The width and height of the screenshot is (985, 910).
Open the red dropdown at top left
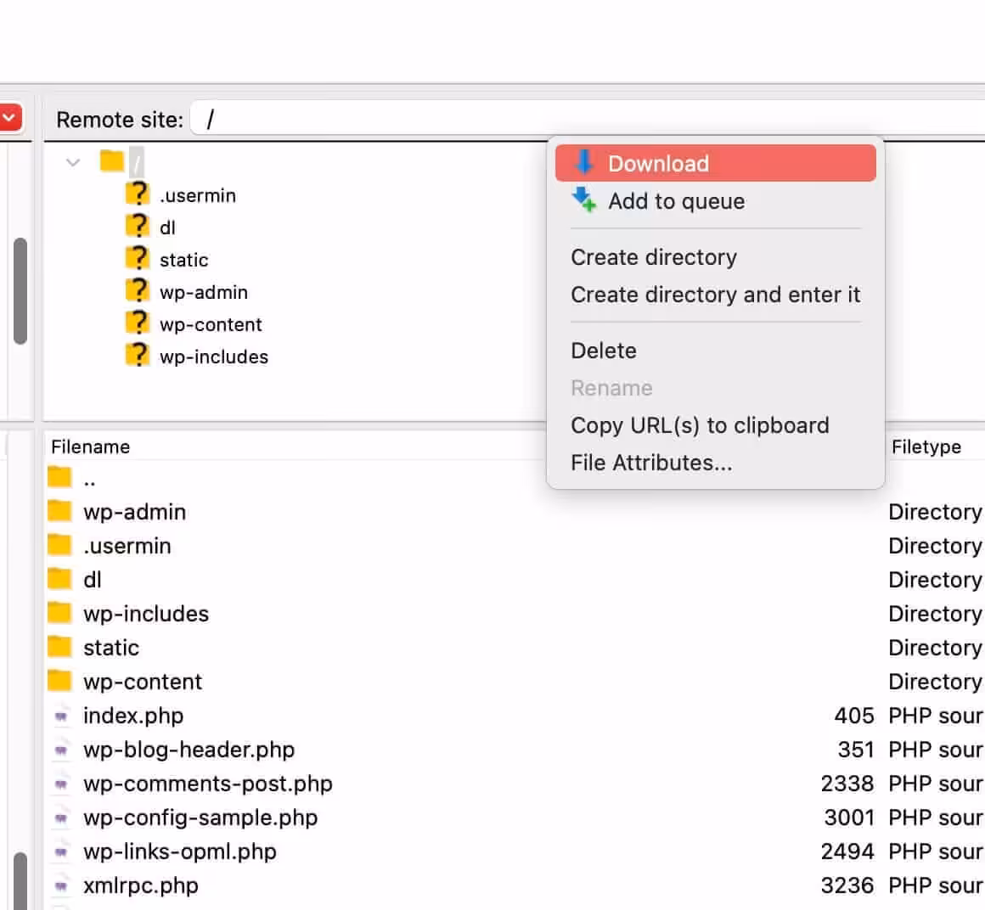point(10,117)
